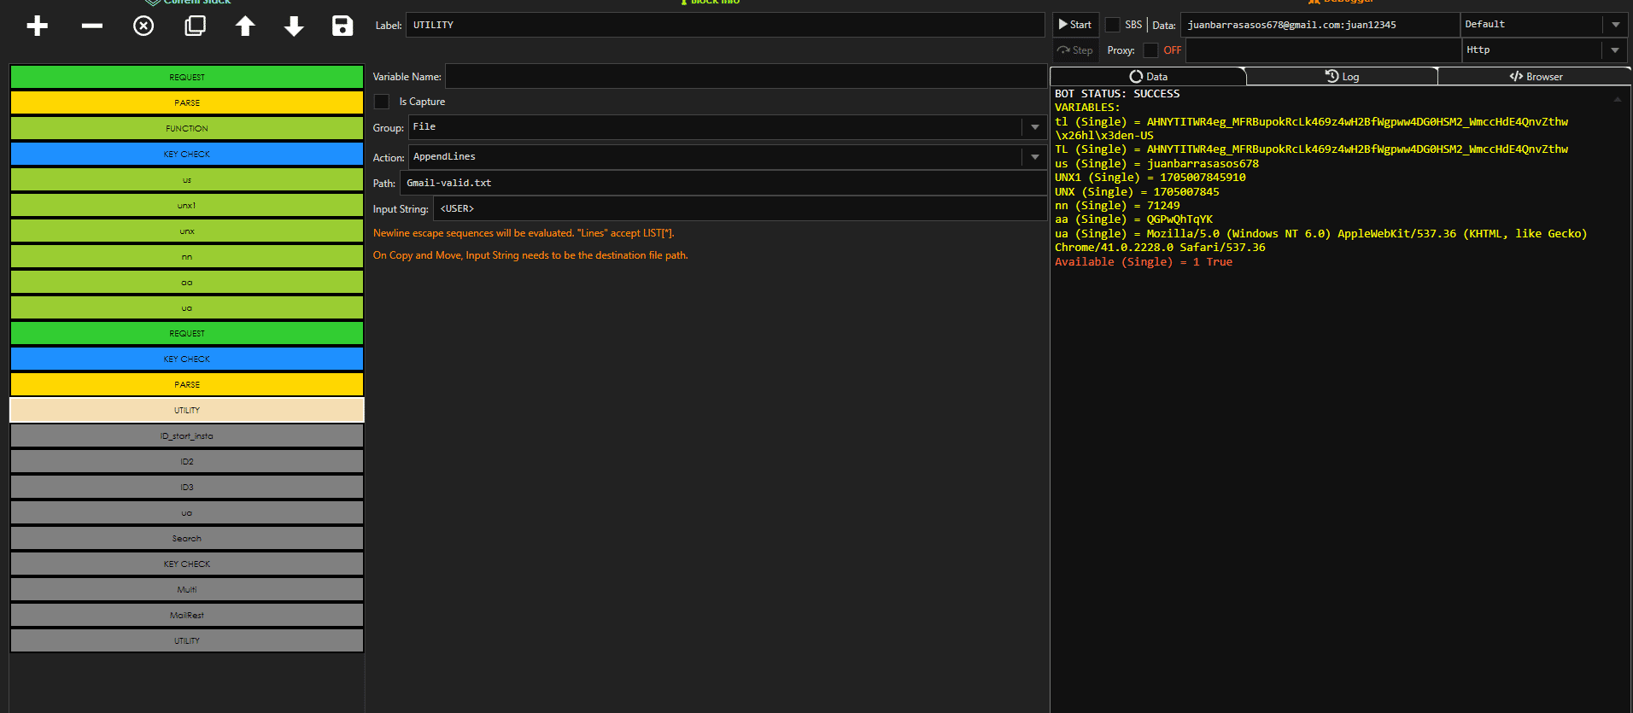
Task: Click the floppy disk save icon
Action: tap(342, 26)
